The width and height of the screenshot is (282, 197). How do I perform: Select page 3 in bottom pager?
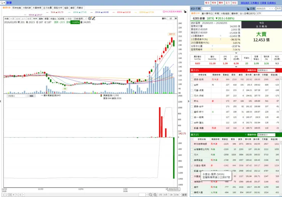[10, 195]
